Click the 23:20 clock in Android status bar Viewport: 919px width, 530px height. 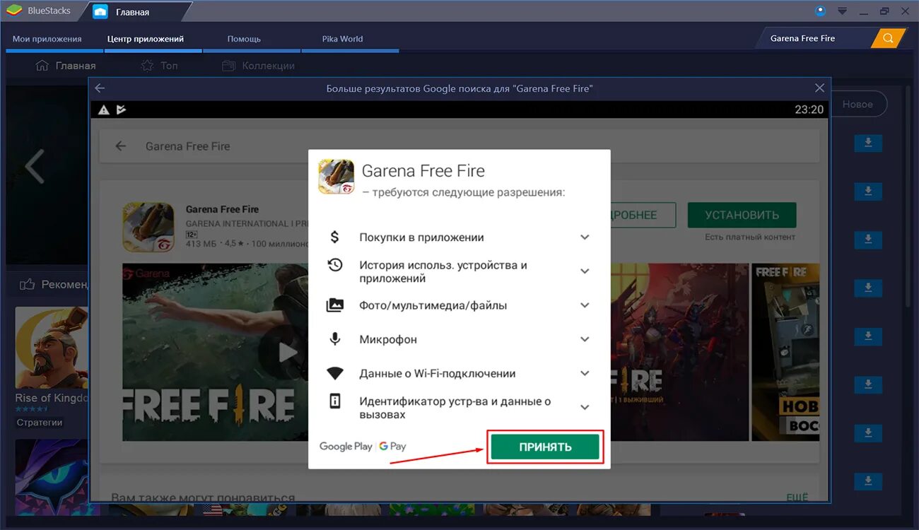[x=809, y=110]
